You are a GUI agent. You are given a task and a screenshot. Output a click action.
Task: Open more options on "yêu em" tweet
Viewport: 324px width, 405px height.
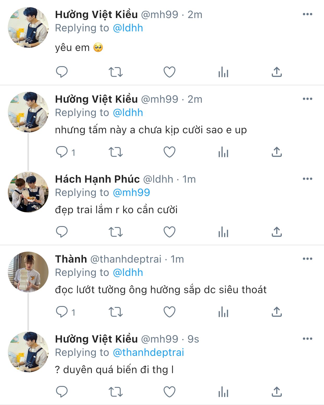(307, 14)
